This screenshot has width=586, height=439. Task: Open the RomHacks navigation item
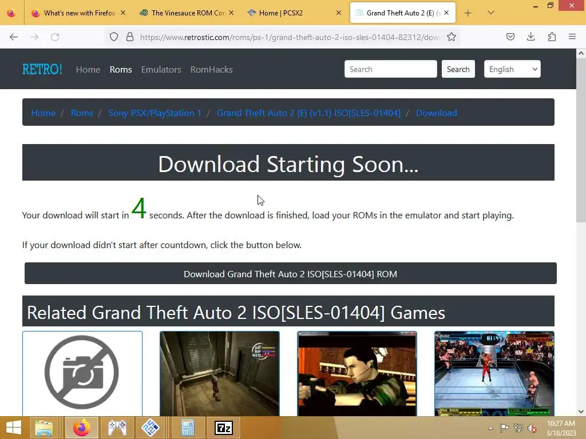click(x=212, y=69)
